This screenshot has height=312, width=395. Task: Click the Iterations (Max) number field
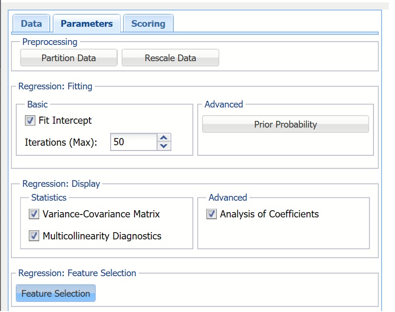pos(134,142)
